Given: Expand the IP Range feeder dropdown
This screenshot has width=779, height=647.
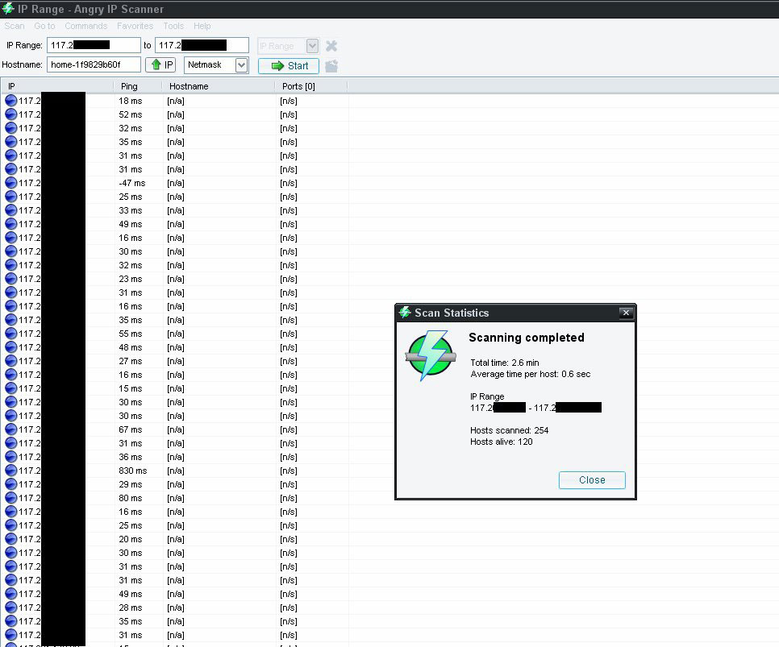Looking at the screenshot, I should tap(312, 46).
